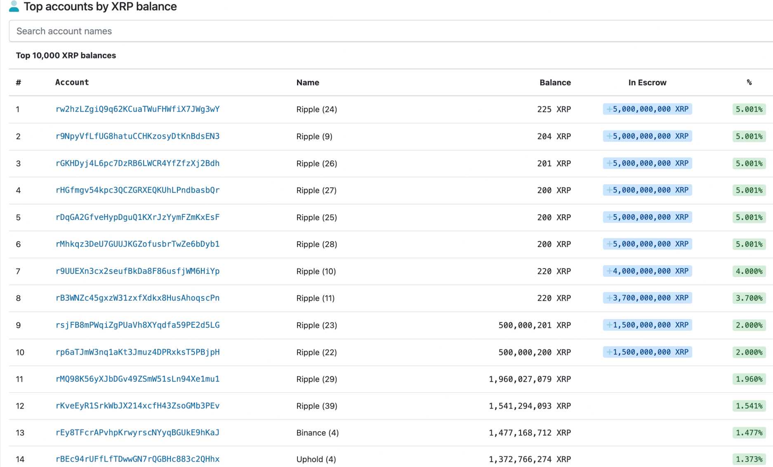This screenshot has height=467, width=773.
Task: Click the 4.000% percentage badge
Action: pos(749,271)
